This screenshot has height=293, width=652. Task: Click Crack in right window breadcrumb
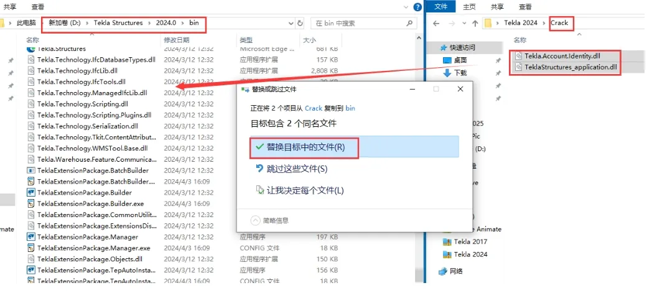coord(559,23)
